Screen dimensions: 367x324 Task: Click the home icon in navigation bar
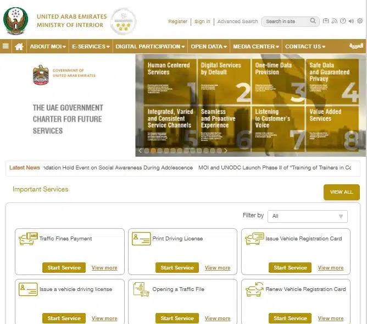(x=19, y=47)
